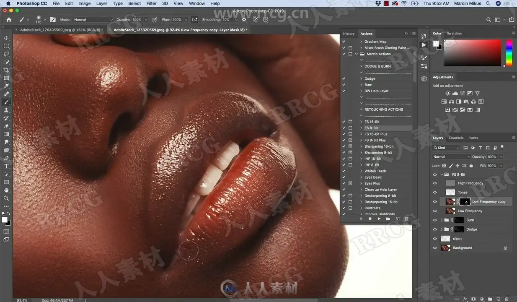Hide the Tones layer
The height and width of the screenshot is (302, 517).
pyautogui.click(x=435, y=193)
